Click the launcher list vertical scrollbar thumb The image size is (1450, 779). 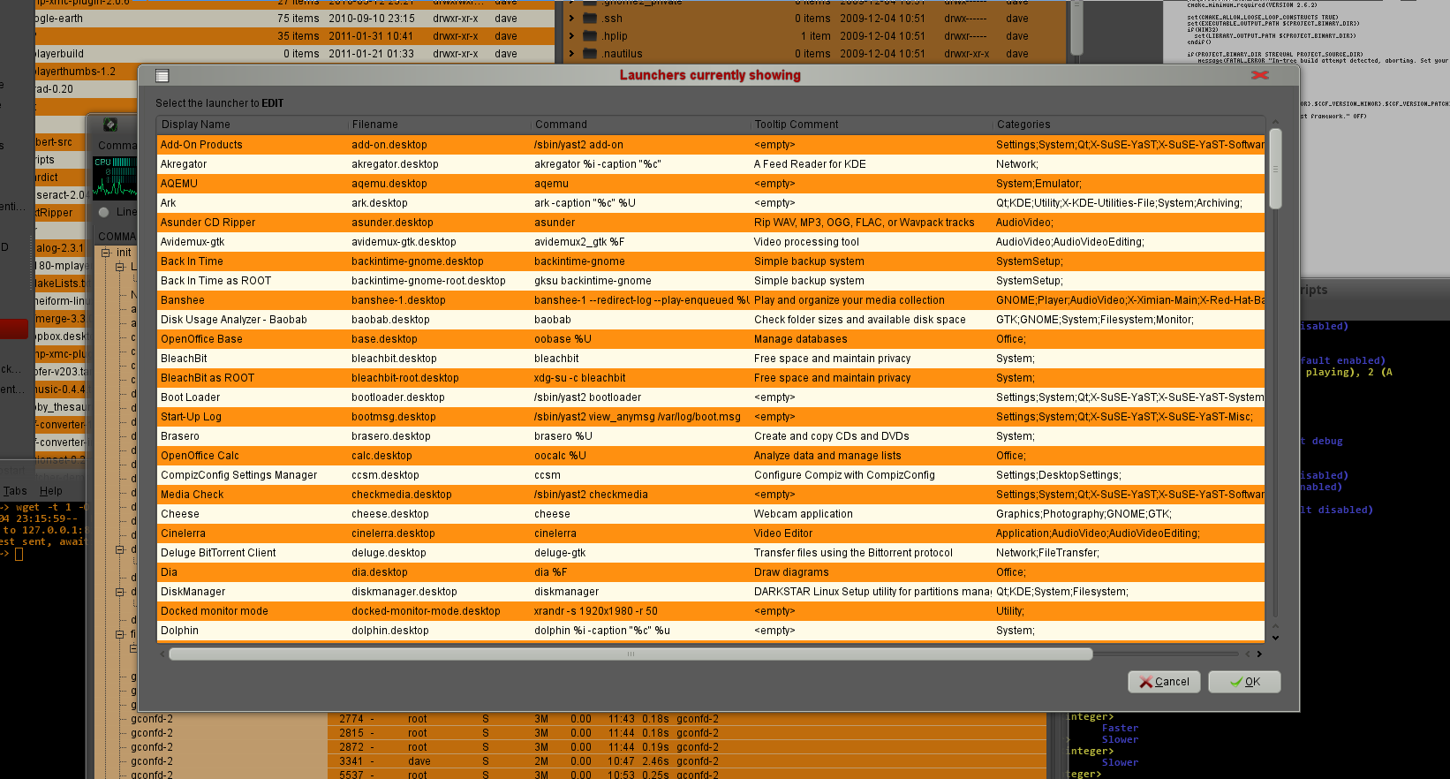1275,169
